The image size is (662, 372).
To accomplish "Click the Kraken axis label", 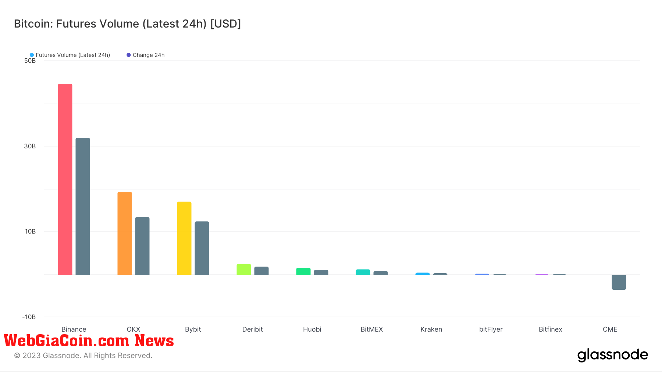I will pos(431,329).
